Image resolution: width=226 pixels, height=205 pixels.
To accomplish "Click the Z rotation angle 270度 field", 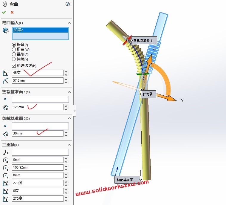I will [38, 198].
